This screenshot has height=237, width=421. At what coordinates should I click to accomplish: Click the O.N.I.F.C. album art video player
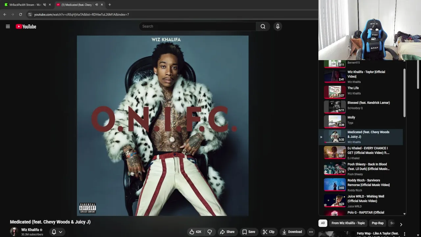(x=162, y=125)
